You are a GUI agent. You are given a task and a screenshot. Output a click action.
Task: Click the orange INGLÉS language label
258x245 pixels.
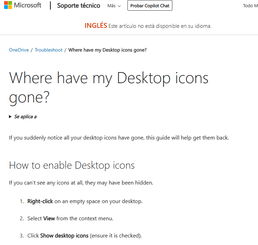pos(96,26)
